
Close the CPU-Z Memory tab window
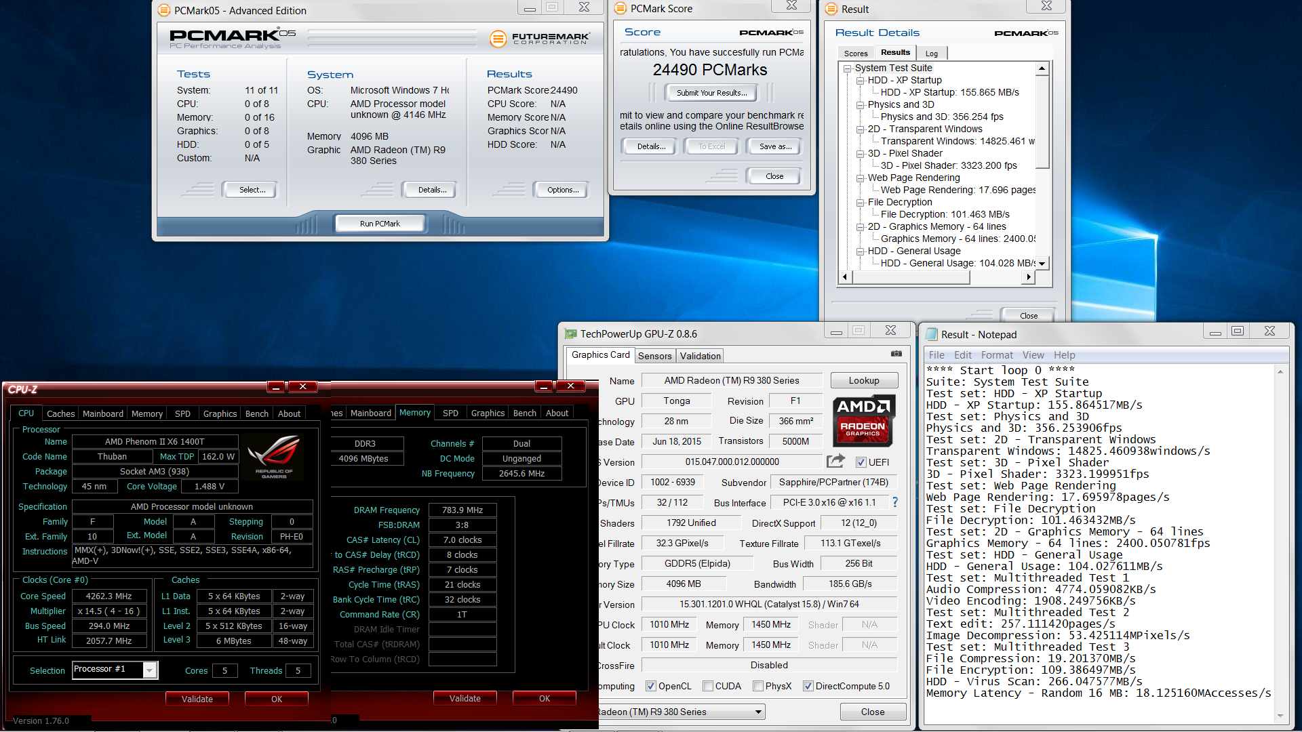(571, 386)
